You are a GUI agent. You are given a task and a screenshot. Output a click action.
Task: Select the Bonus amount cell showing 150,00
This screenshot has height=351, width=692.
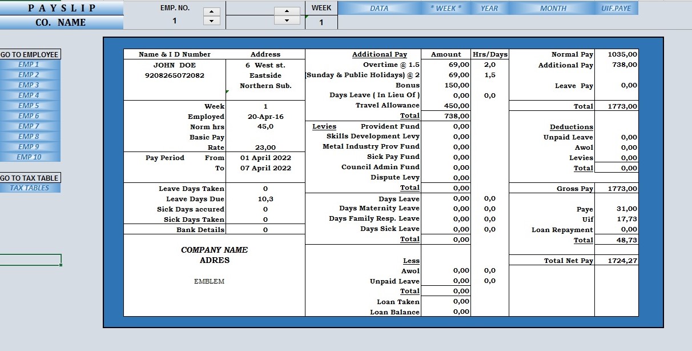446,85
